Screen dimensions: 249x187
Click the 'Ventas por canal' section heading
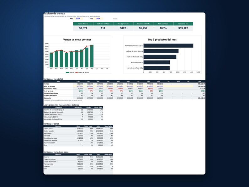pos(51,124)
